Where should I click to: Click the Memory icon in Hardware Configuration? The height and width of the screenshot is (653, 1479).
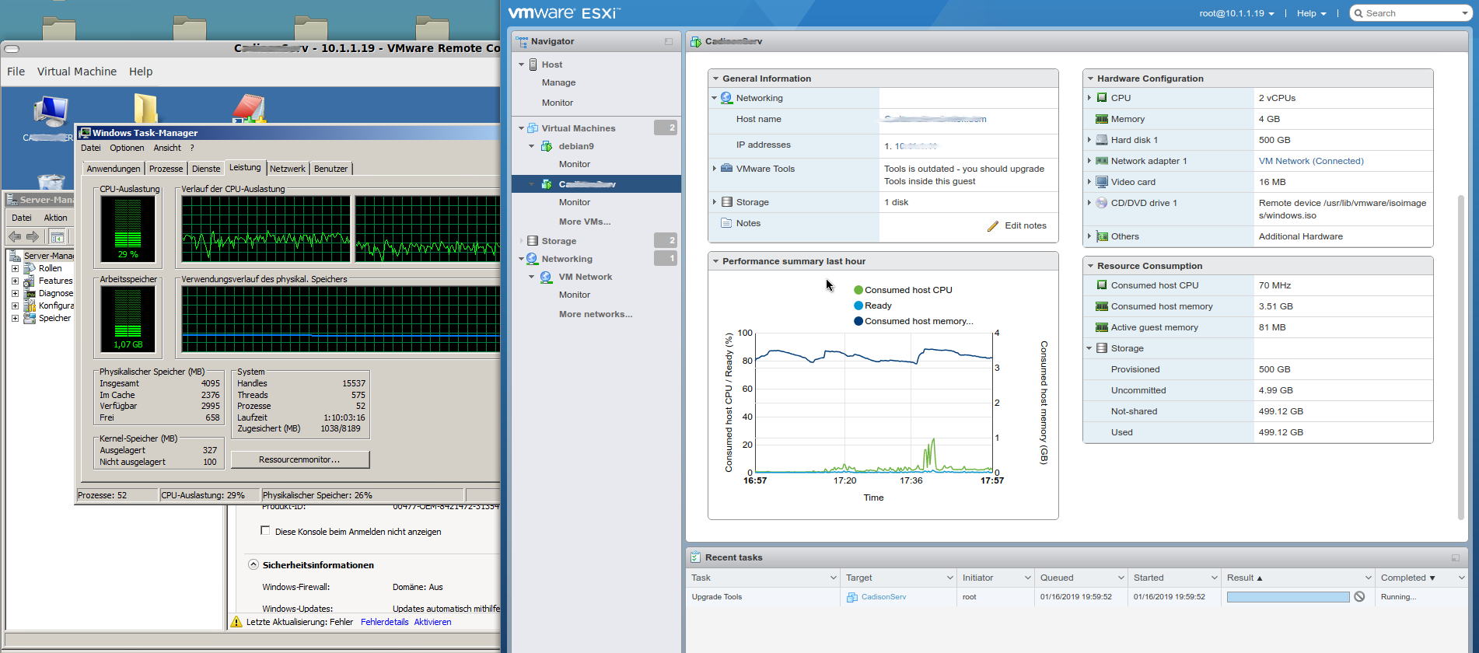point(1102,119)
